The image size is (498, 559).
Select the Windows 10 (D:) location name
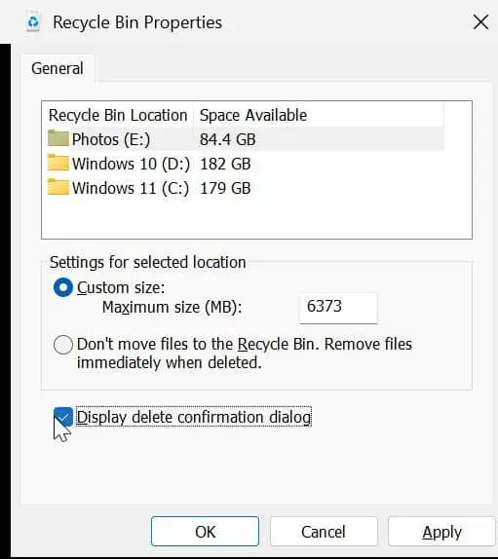[x=131, y=164]
